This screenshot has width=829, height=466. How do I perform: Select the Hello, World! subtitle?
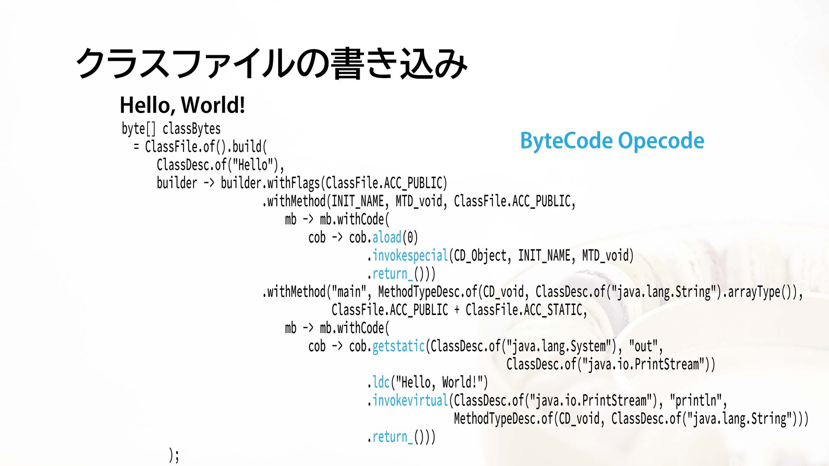tap(182, 105)
